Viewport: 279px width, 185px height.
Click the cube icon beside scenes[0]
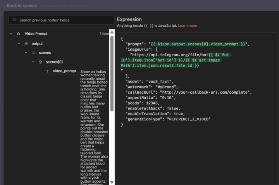(x=40, y=62)
